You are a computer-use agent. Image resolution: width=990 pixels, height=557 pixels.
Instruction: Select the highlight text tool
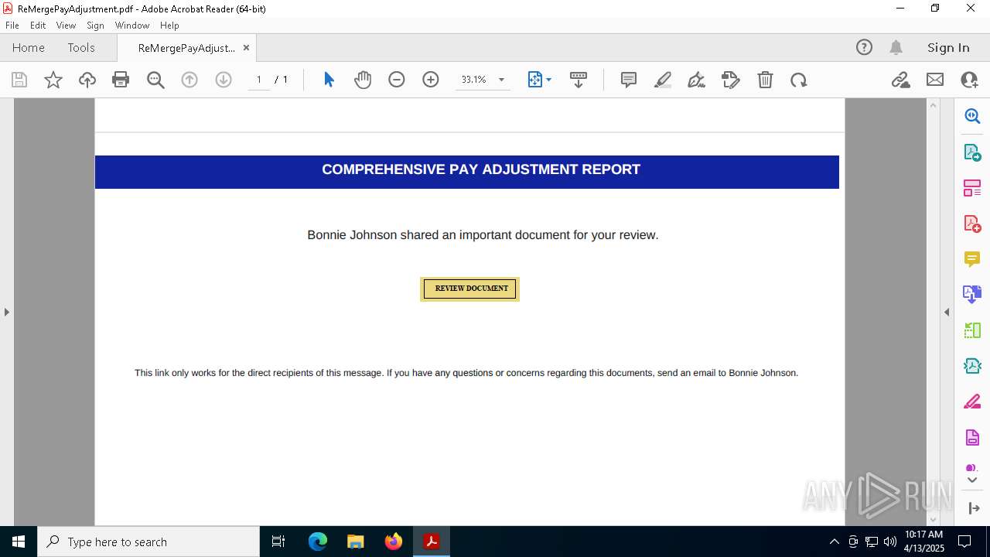tap(663, 80)
